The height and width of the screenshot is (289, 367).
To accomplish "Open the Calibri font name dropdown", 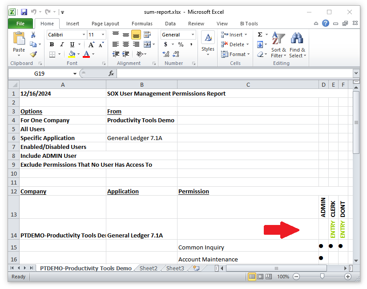I will 84,35.
